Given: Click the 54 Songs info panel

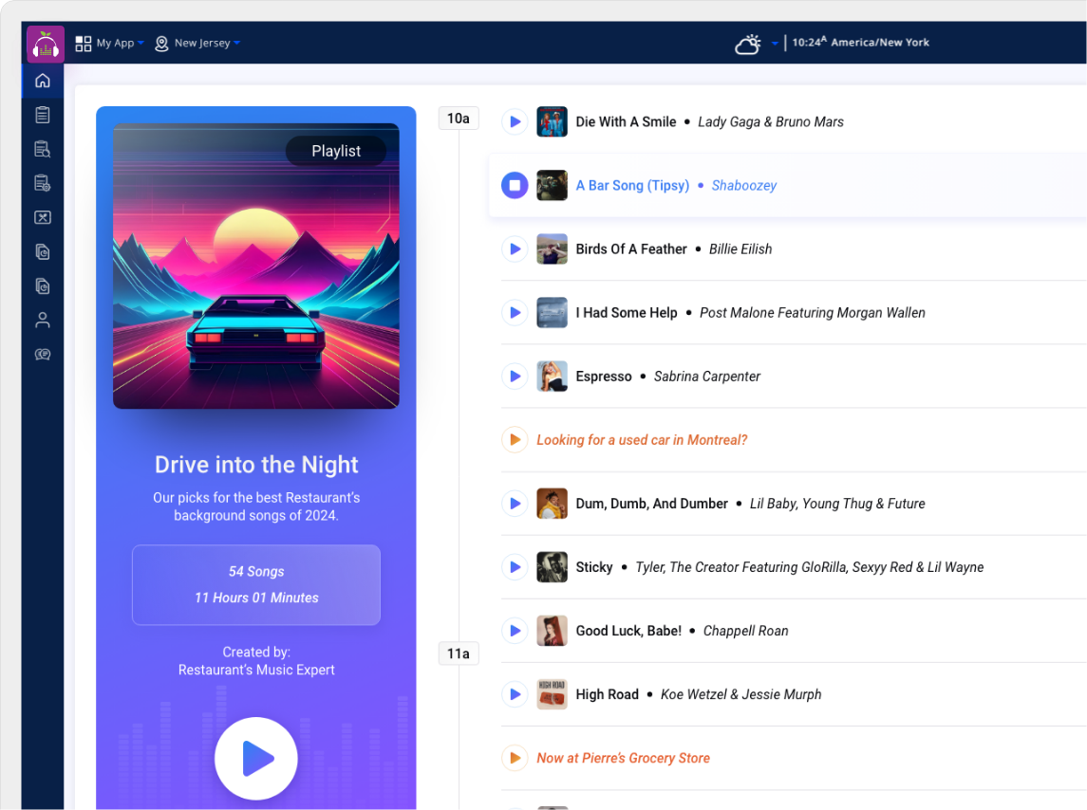Looking at the screenshot, I should [x=255, y=584].
